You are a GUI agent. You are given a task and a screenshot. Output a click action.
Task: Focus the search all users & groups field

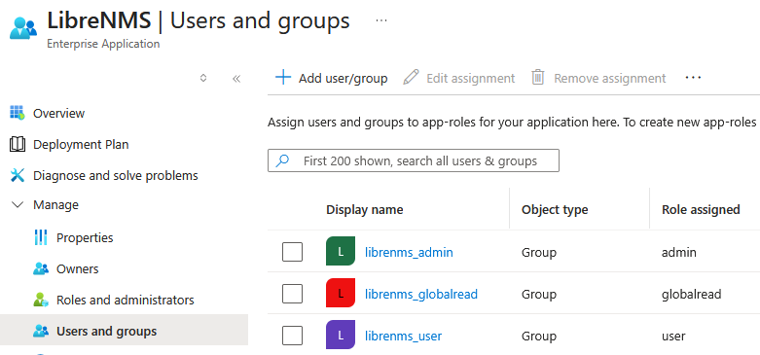click(x=414, y=160)
